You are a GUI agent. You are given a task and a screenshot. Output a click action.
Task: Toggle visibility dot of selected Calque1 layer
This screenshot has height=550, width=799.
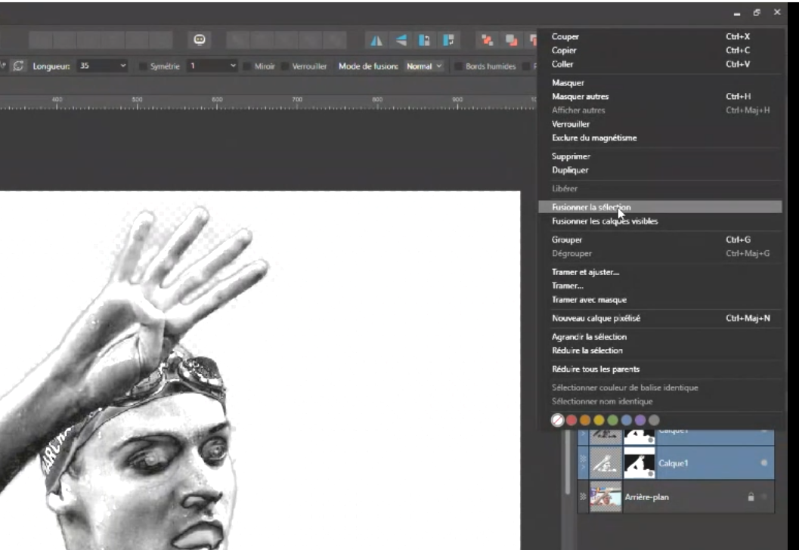click(x=764, y=462)
